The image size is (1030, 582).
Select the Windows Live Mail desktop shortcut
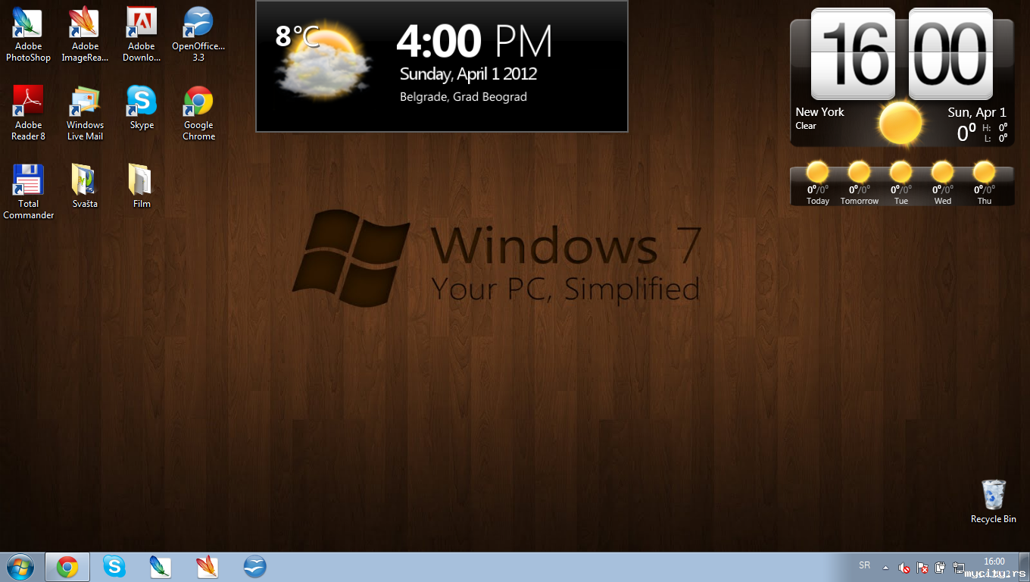coord(85,114)
